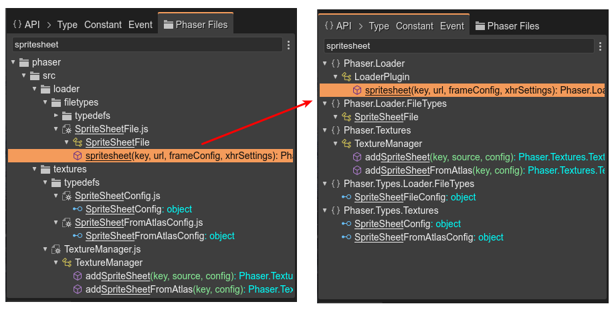The width and height of the screenshot is (616, 310).
Task: Select Constant tab in left panel
Action: click(103, 25)
